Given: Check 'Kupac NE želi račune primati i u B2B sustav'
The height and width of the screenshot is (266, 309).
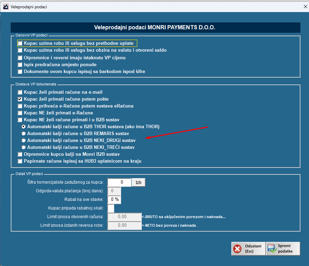Looking at the screenshot, I should point(20,120).
